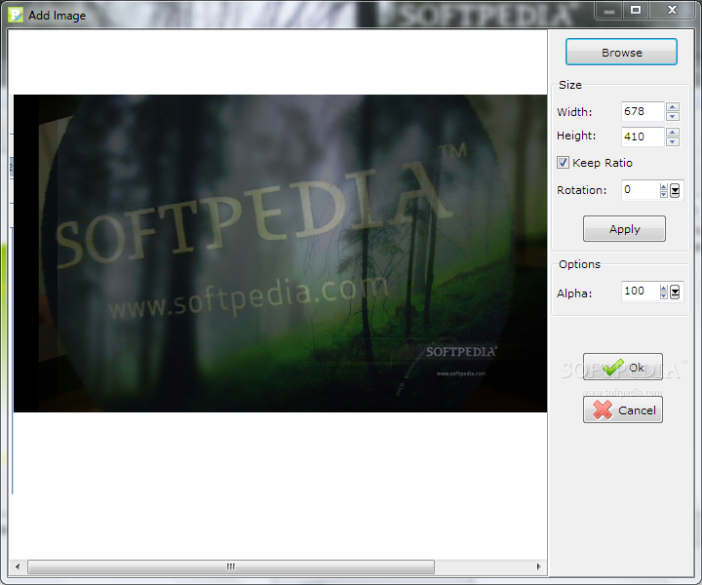
Task: Click into the Width input field
Action: 643,111
